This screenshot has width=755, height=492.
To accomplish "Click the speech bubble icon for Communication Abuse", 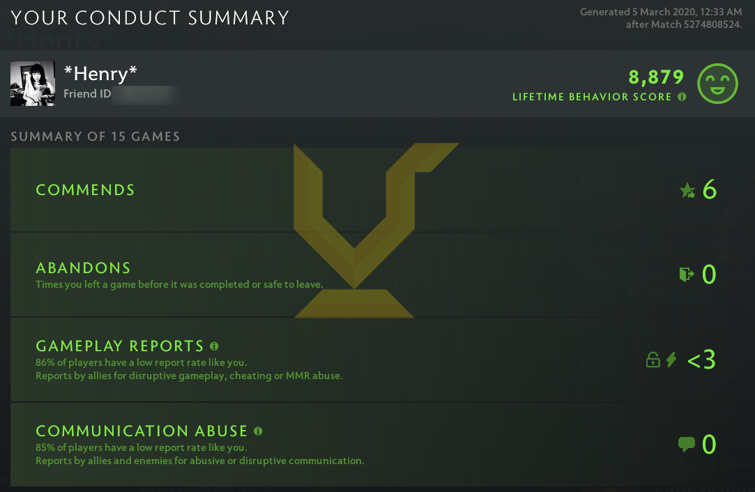I will pyautogui.click(x=687, y=444).
